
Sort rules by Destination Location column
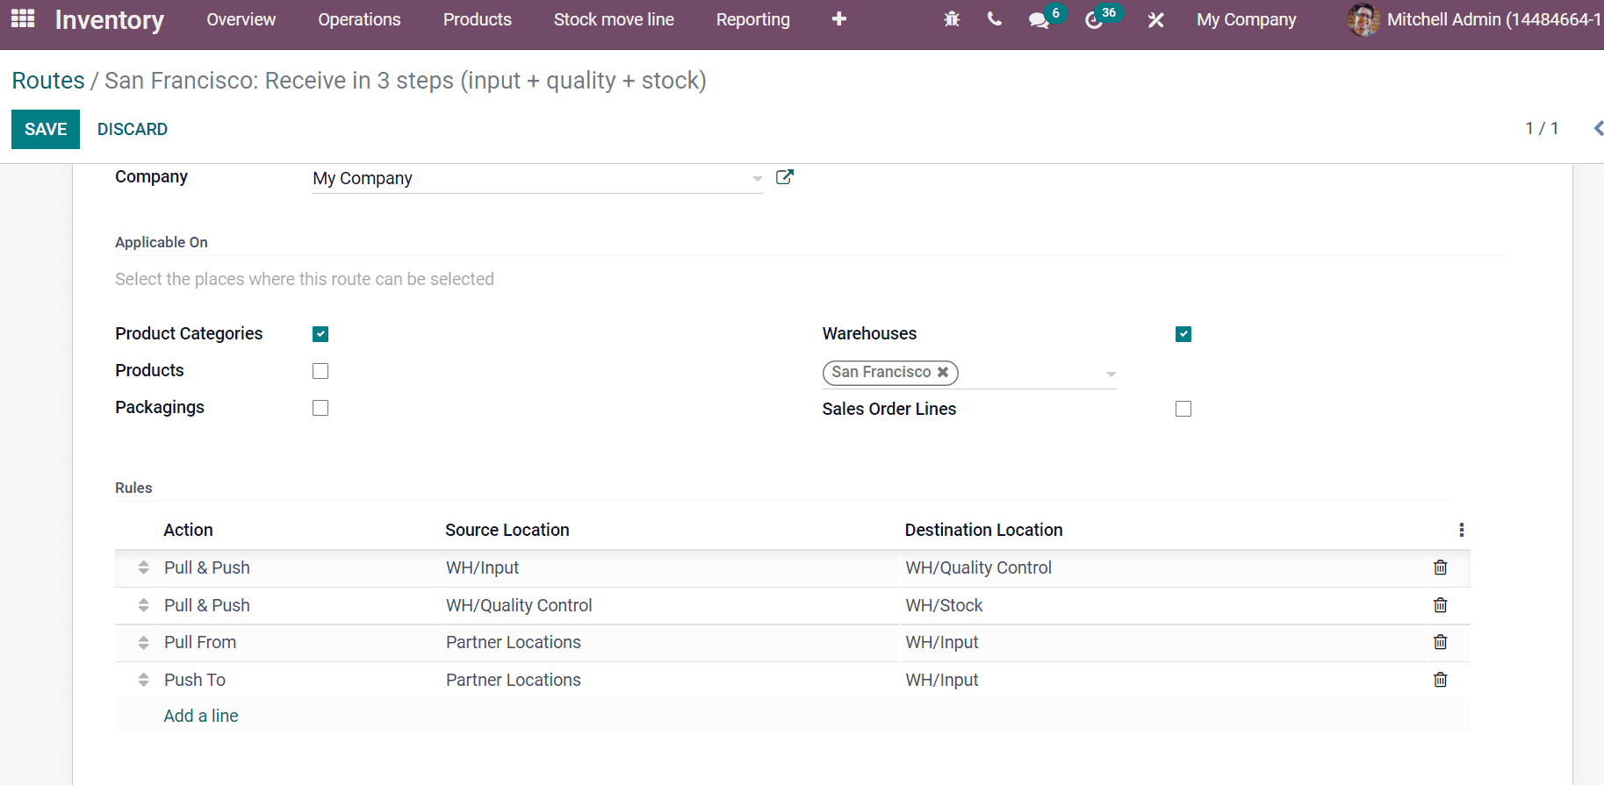coord(984,530)
